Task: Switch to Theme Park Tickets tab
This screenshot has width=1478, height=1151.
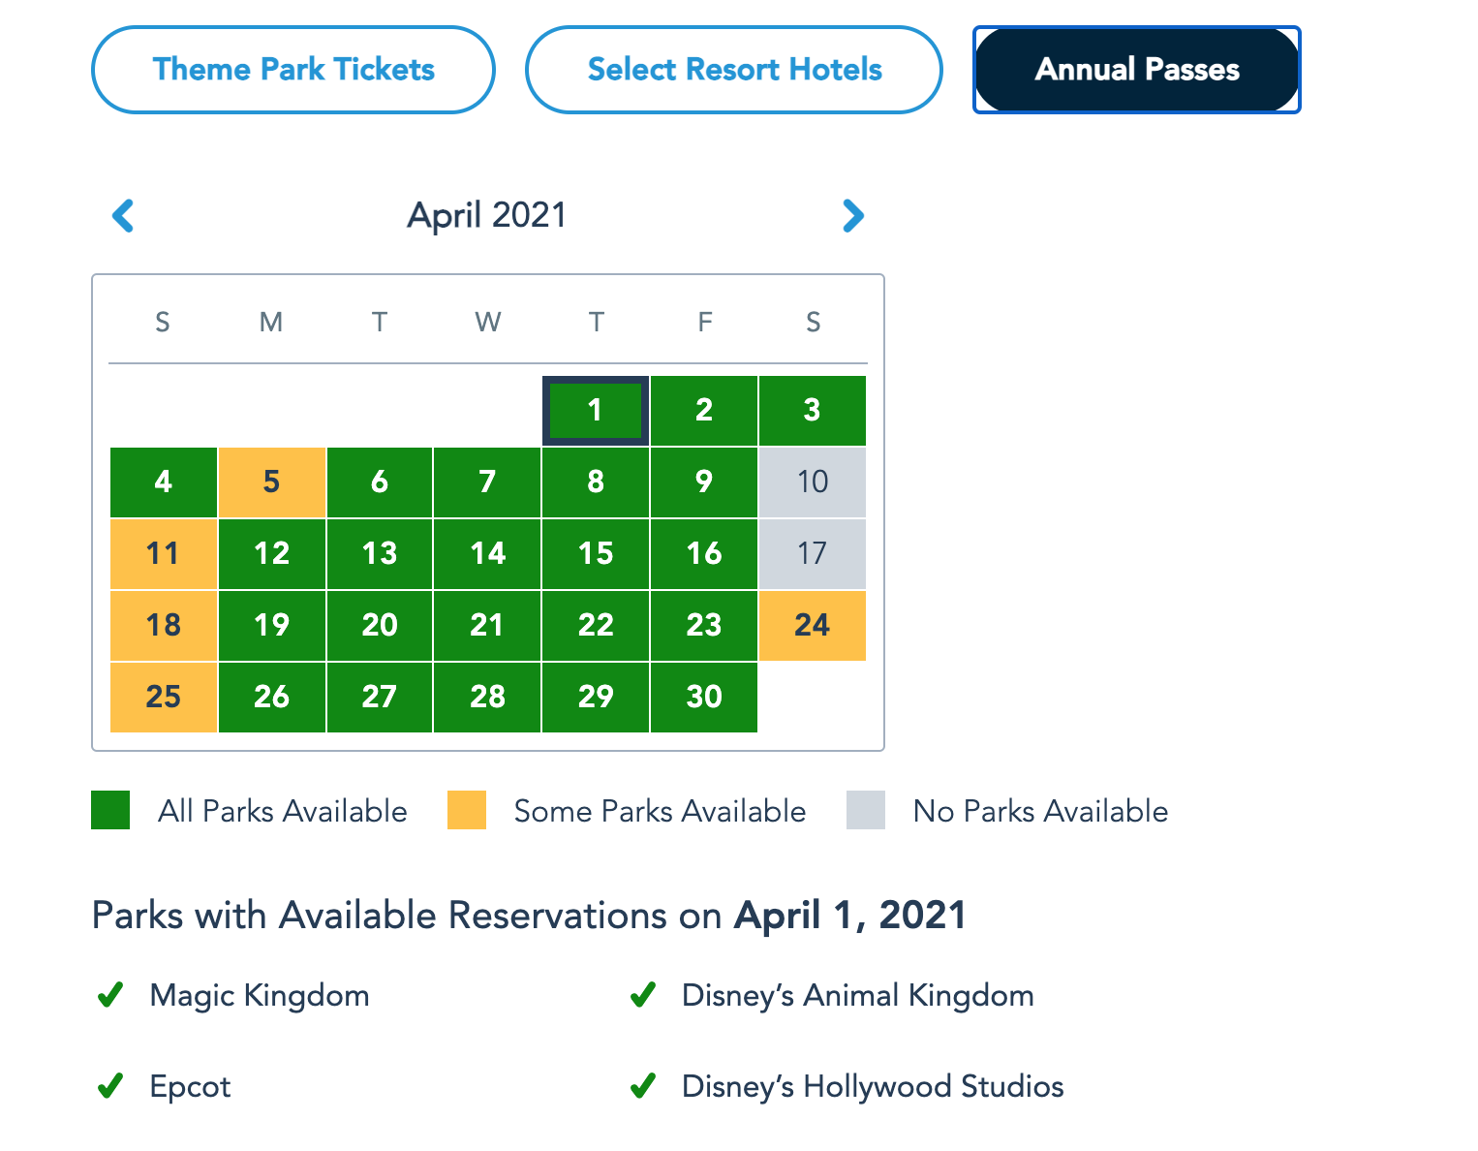Action: (293, 70)
